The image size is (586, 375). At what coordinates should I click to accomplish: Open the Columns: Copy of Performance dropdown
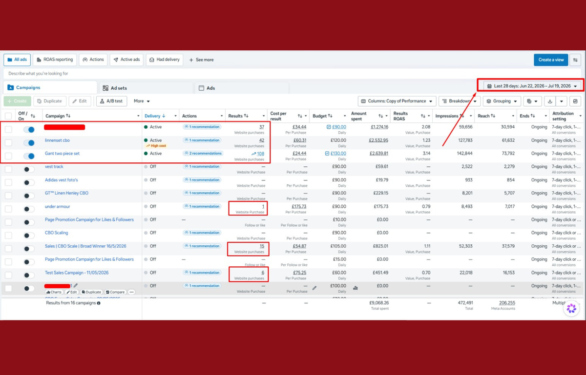(397, 101)
